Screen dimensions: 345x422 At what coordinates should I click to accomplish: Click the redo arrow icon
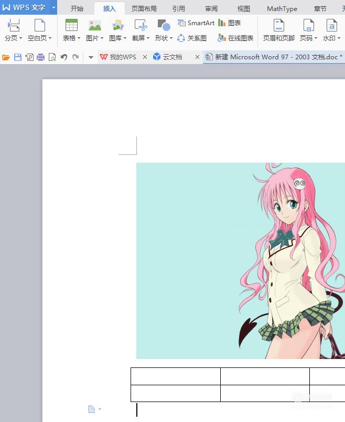click(76, 57)
